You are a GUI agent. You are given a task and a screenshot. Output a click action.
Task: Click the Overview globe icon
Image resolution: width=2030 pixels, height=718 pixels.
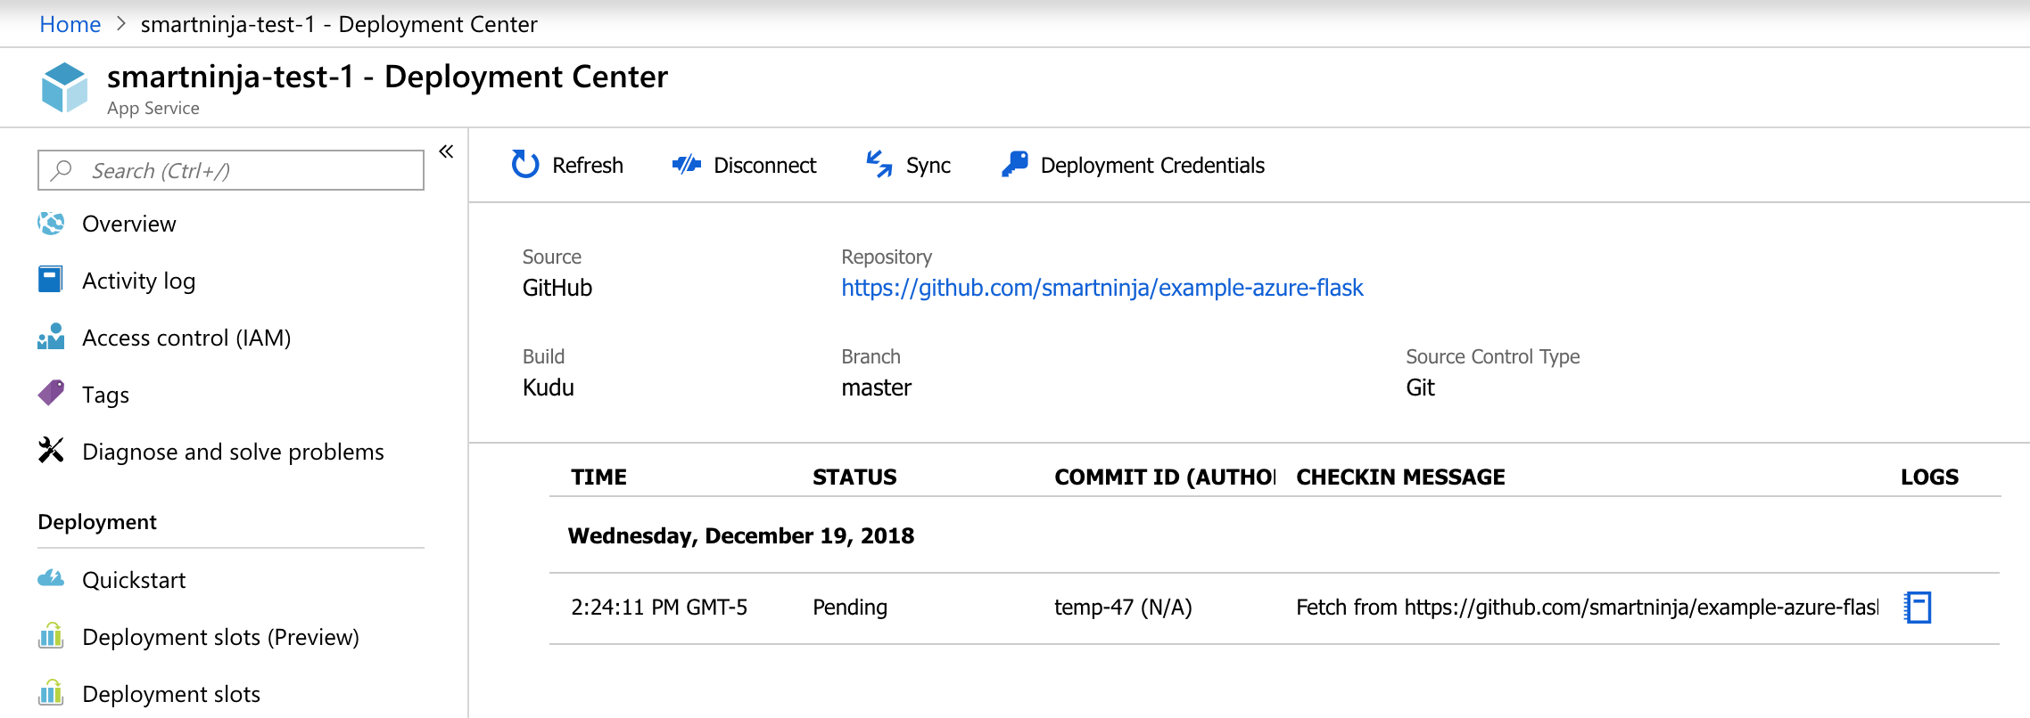tap(52, 224)
